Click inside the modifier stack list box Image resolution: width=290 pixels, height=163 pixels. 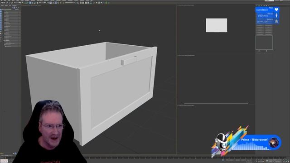pos(264,43)
